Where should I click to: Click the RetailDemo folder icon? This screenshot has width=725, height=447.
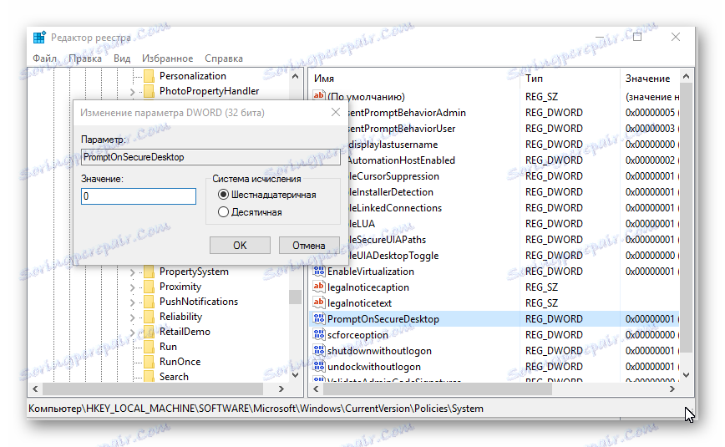coord(149,332)
